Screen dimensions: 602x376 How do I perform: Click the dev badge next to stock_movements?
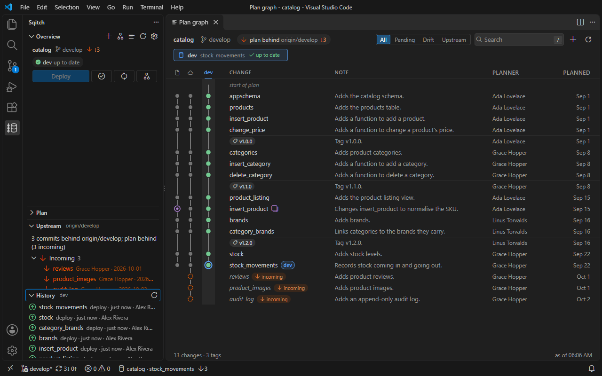point(288,265)
